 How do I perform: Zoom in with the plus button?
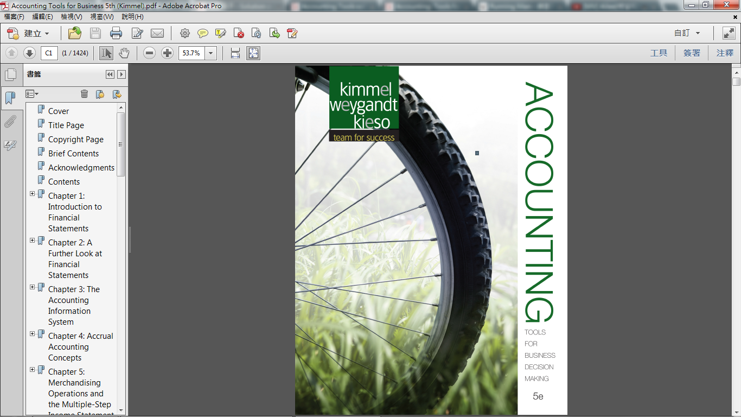168,53
